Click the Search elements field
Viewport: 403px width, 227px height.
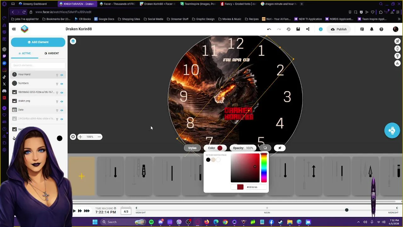click(38, 65)
